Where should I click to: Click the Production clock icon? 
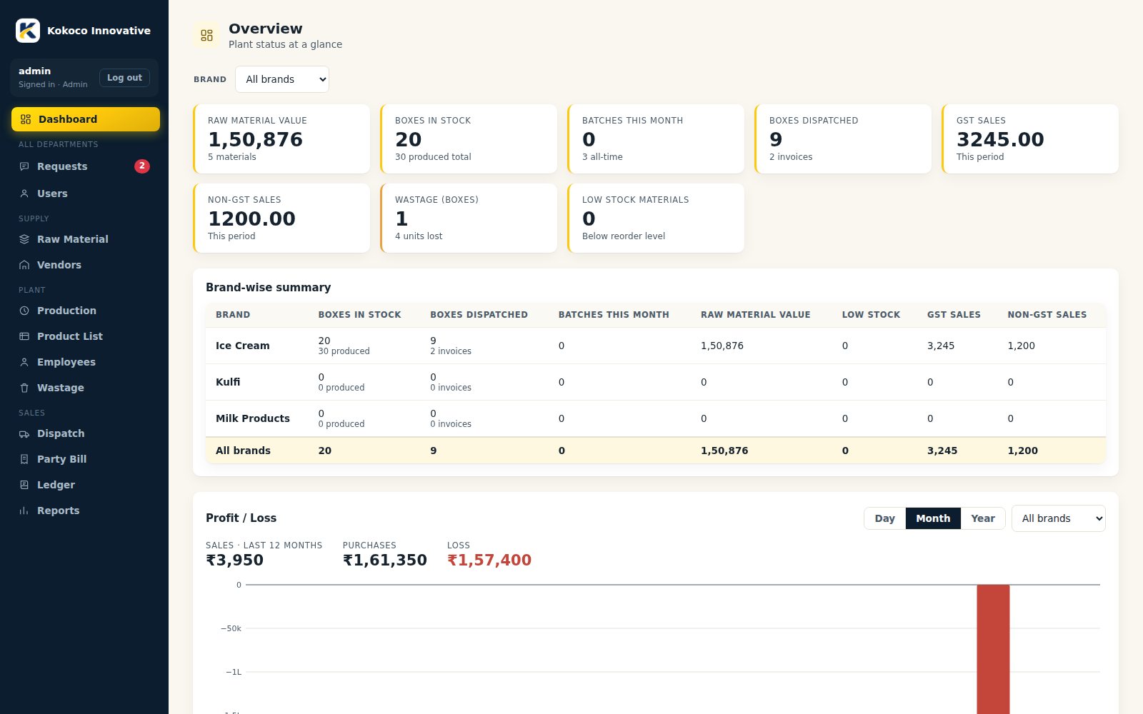coord(24,311)
